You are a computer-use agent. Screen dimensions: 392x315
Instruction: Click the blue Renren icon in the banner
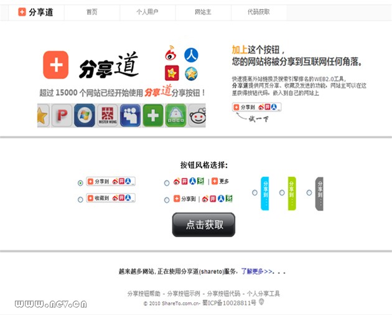191,55
